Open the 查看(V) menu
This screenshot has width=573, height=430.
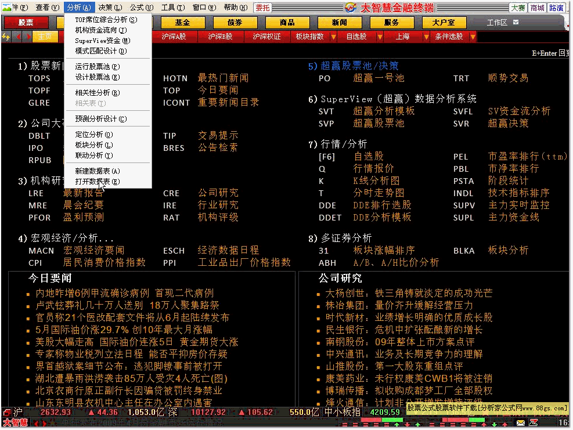[x=48, y=8]
